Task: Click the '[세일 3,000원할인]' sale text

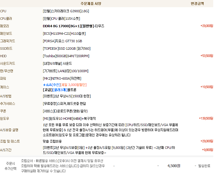Action: (73, 85)
